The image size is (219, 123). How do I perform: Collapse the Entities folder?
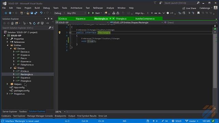(x=8, y=45)
